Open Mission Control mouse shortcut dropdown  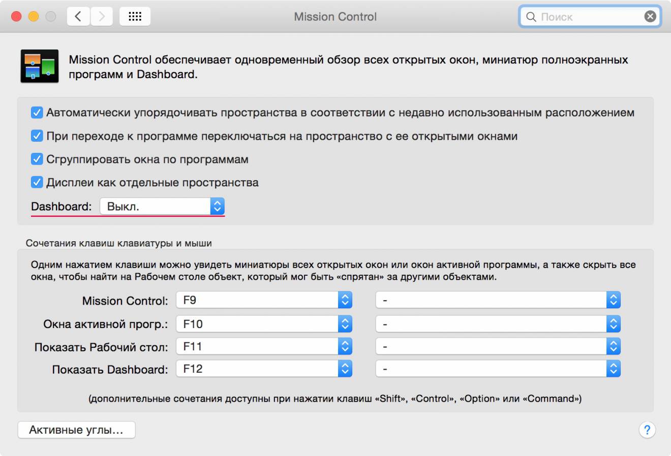[x=498, y=300]
